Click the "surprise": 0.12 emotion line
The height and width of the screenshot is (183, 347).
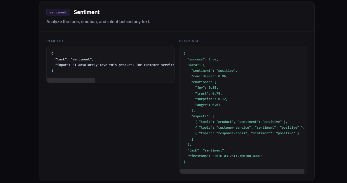point(211,99)
